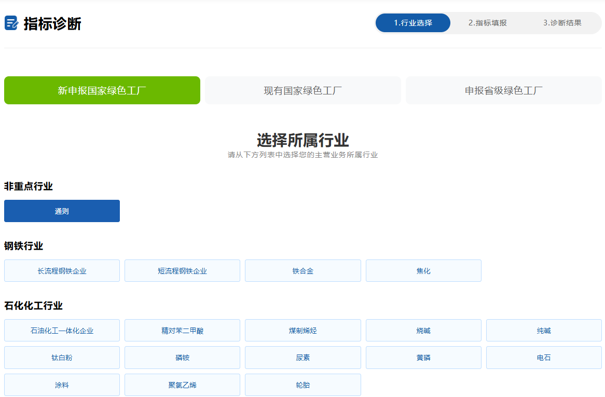Screen dimensions: 605x397
Task: Switch to 现有国家绿色工厂 tab
Action: (x=302, y=90)
